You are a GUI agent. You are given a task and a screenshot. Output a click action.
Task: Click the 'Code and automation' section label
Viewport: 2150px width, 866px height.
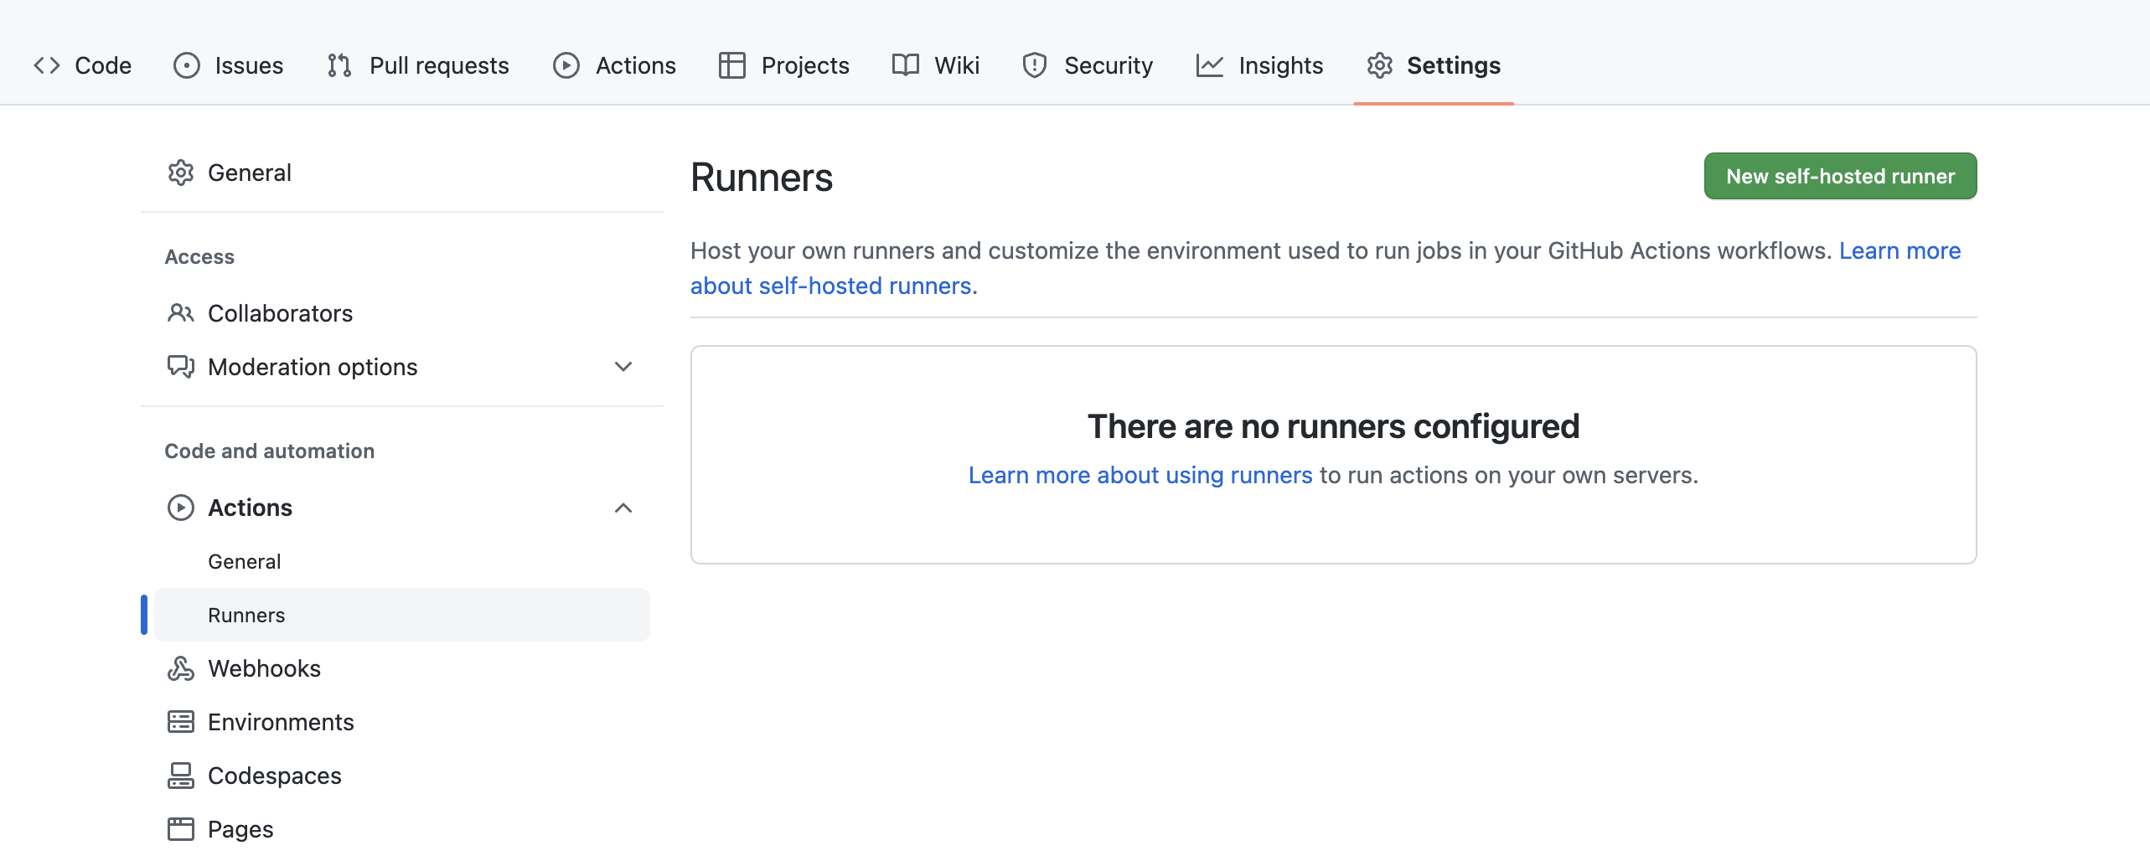269,451
